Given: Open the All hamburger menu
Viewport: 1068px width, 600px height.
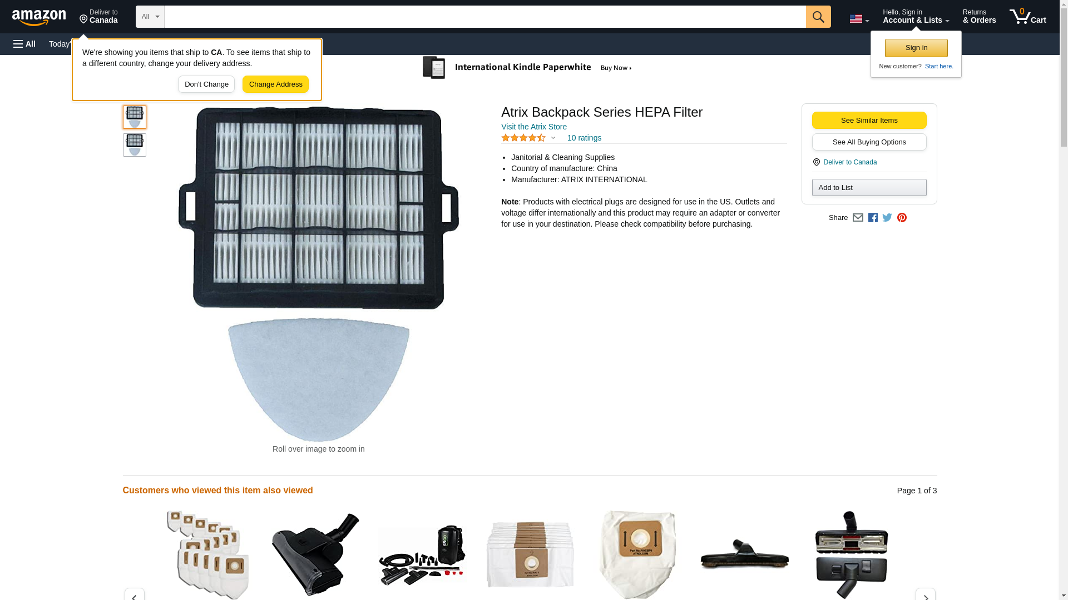Looking at the screenshot, I should click(24, 44).
